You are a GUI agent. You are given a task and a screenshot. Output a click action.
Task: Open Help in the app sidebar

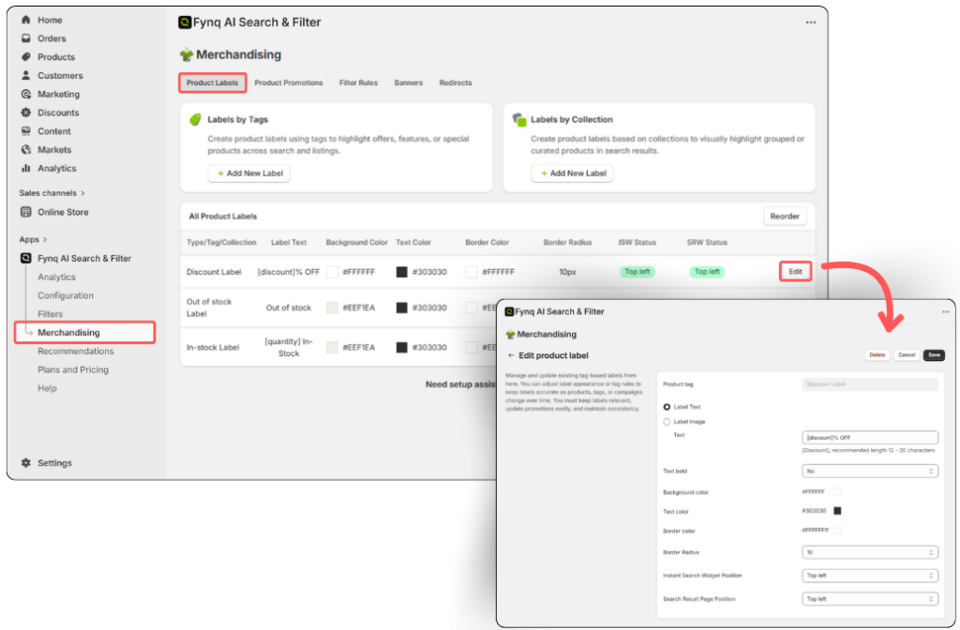click(47, 388)
